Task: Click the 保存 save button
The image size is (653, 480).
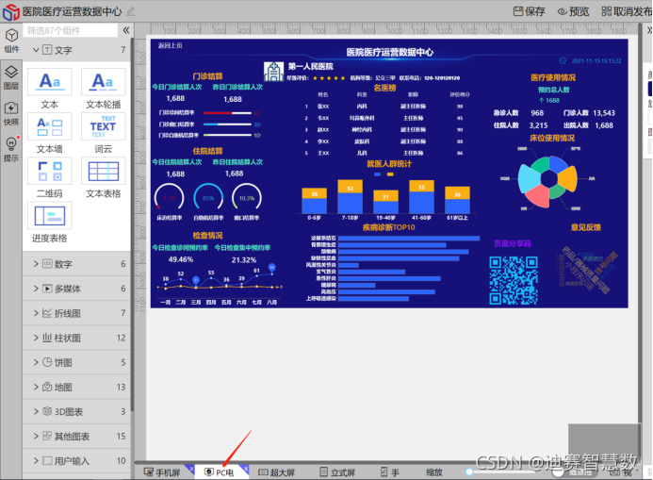Action: tap(530, 11)
